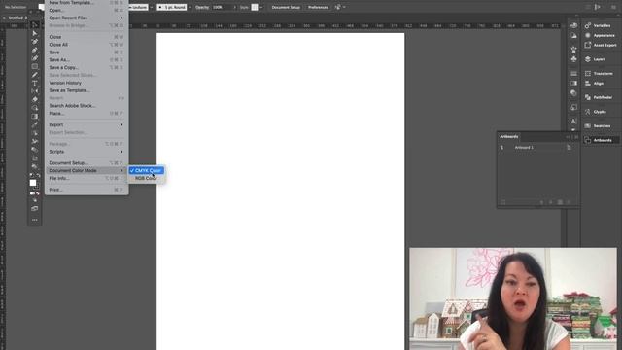Select the Eyedropper tool
This screenshot has height=350, width=622.
coord(35,124)
